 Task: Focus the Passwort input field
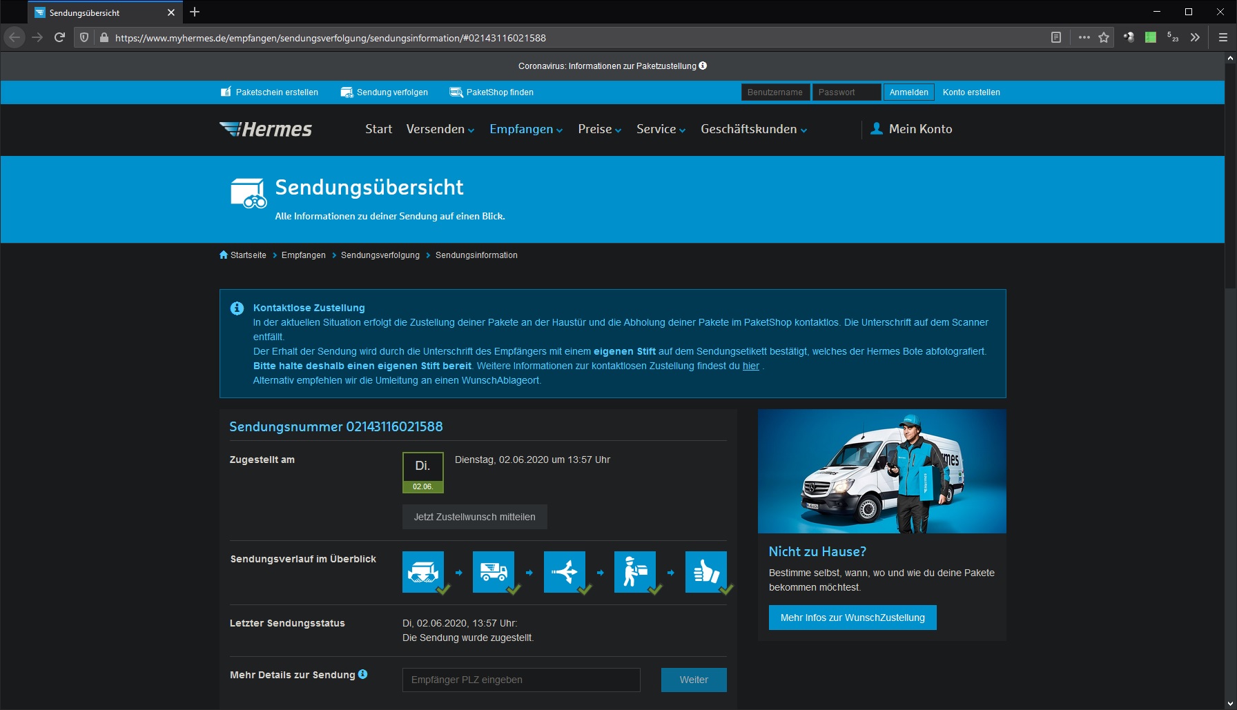coord(847,92)
